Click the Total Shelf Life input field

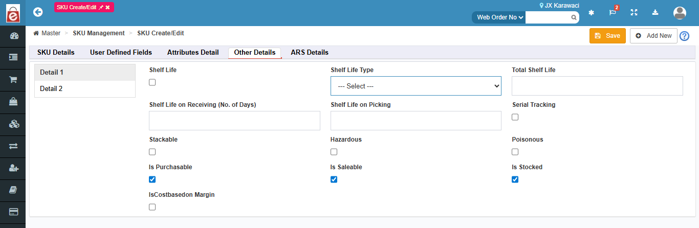[x=597, y=86]
